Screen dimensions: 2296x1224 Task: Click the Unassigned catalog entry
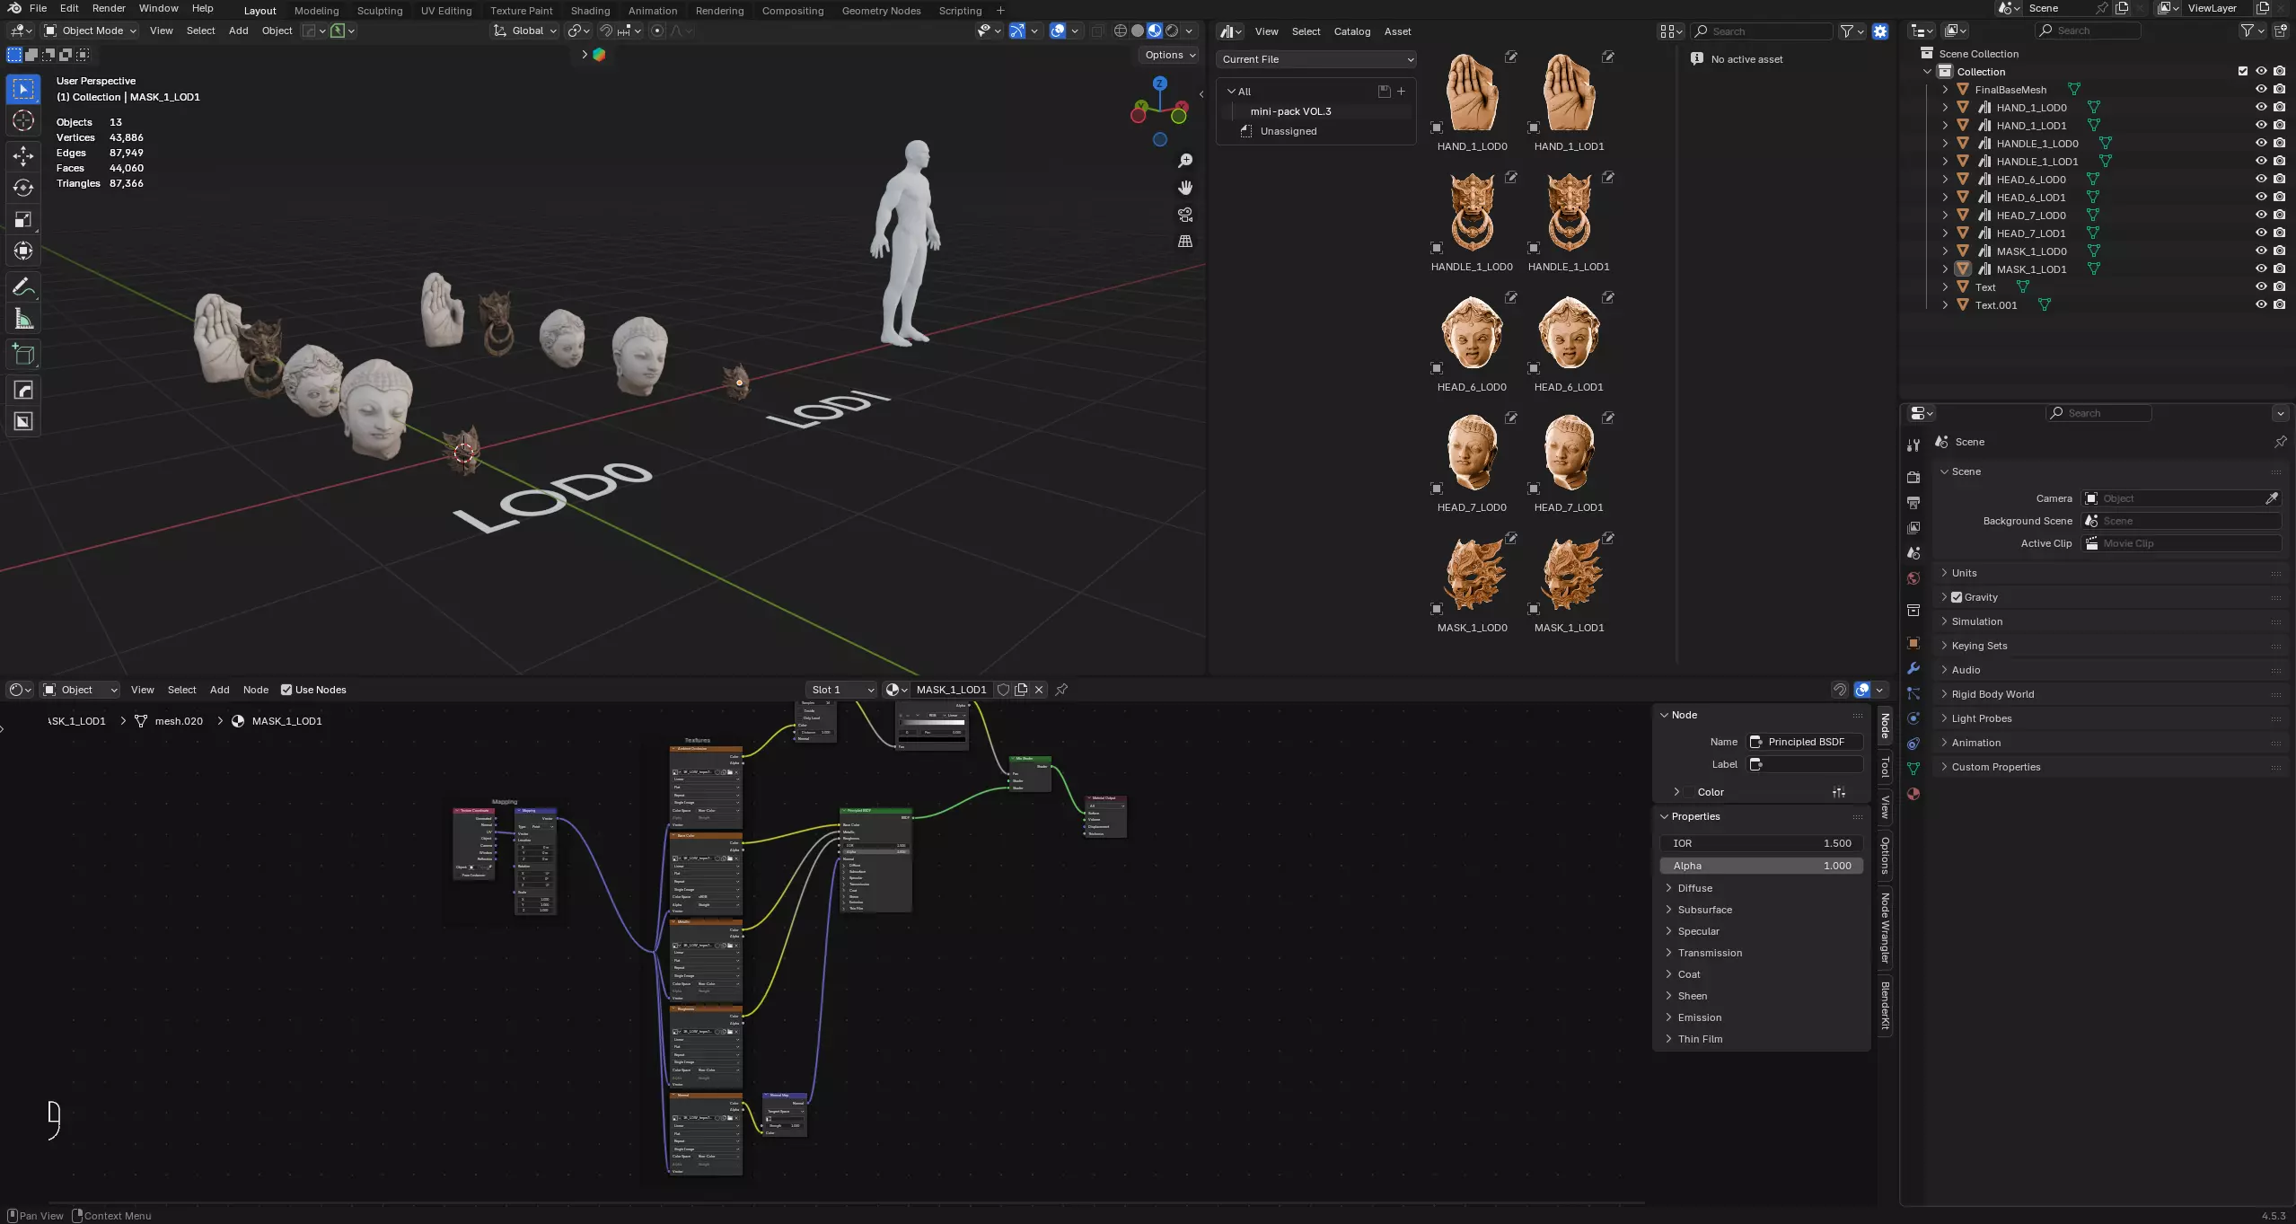coord(1288,131)
